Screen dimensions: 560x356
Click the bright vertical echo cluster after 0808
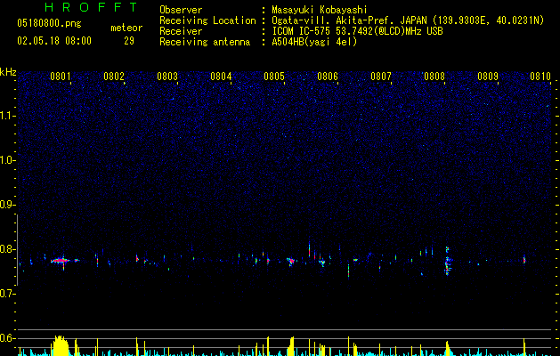(x=447, y=262)
